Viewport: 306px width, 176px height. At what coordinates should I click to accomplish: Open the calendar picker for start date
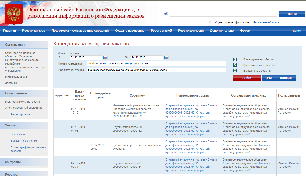click(105, 57)
